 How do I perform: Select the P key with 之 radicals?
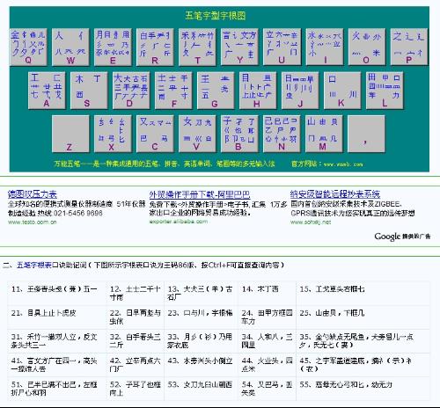point(409,47)
